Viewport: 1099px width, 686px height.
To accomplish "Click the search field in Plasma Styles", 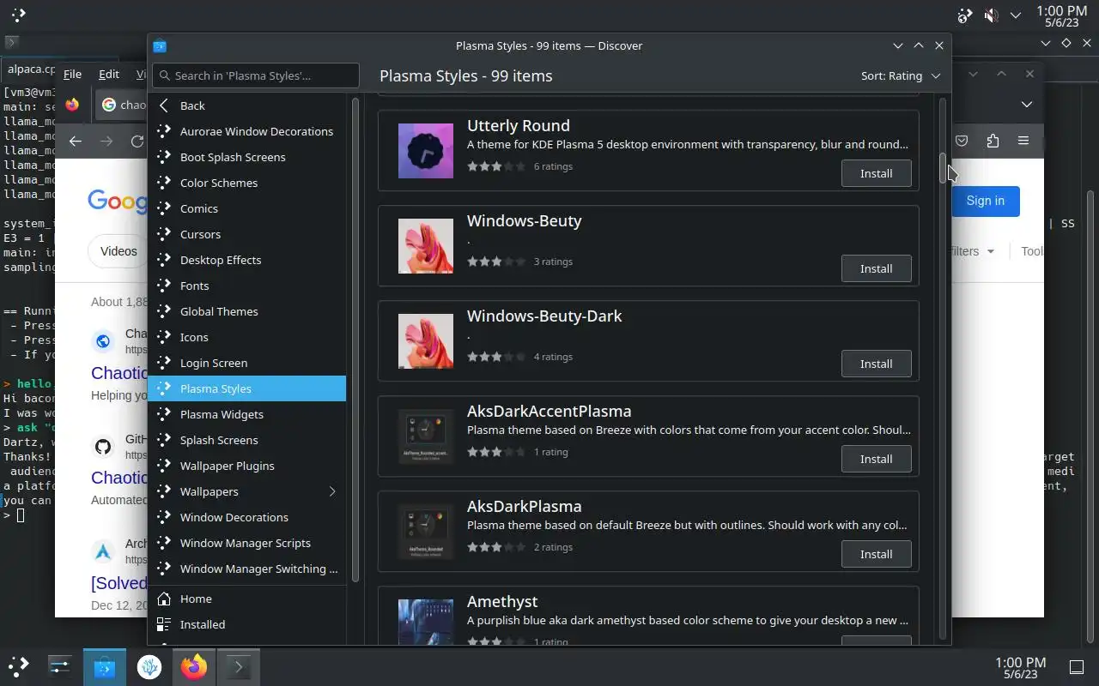I will point(256,75).
